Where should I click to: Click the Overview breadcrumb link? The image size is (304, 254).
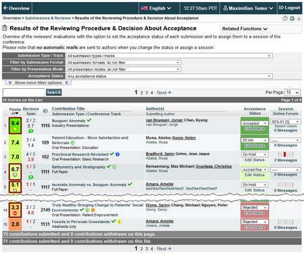tap(11, 18)
